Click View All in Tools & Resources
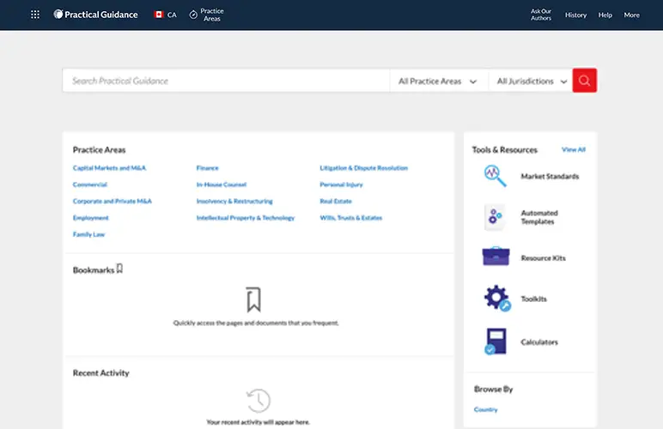The height and width of the screenshot is (429, 663). coord(573,149)
